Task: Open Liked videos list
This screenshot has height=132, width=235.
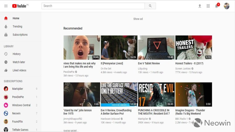Action: [19, 70]
